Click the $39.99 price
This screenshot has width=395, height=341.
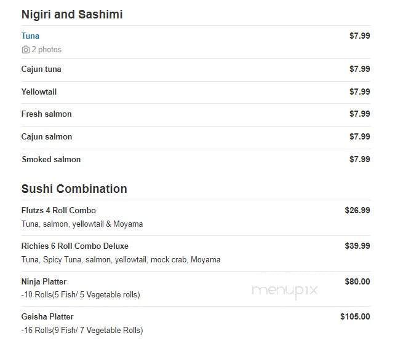tap(357, 246)
